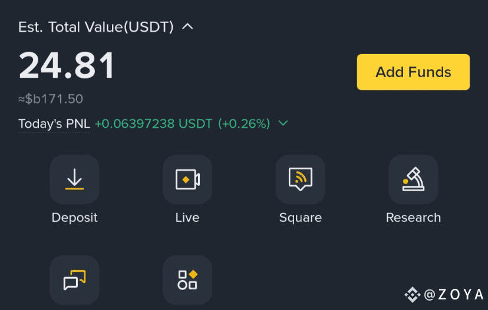Open the Square feed icon
488x310 pixels.
(301, 179)
